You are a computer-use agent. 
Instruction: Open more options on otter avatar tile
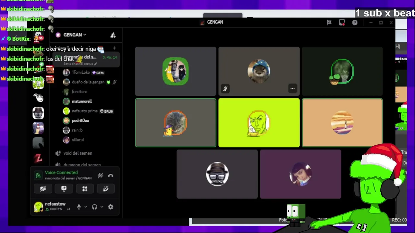(x=292, y=88)
